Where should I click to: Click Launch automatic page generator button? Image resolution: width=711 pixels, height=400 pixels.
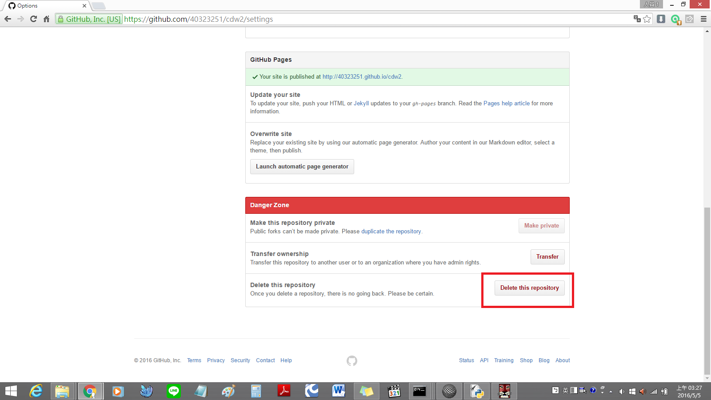point(302,167)
